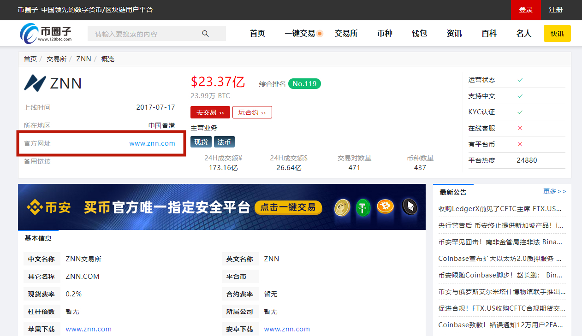Open the official website www.znn.com link

click(152, 143)
